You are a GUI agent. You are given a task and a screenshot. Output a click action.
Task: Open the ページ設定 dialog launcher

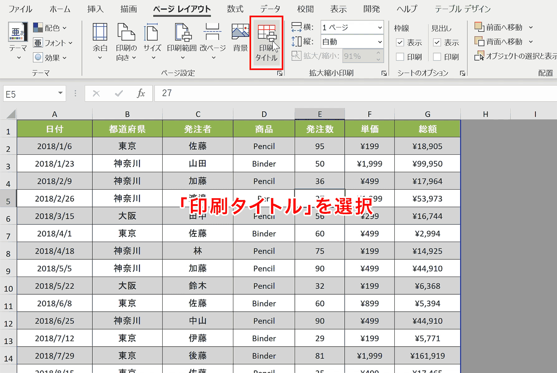pyautogui.click(x=280, y=74)
